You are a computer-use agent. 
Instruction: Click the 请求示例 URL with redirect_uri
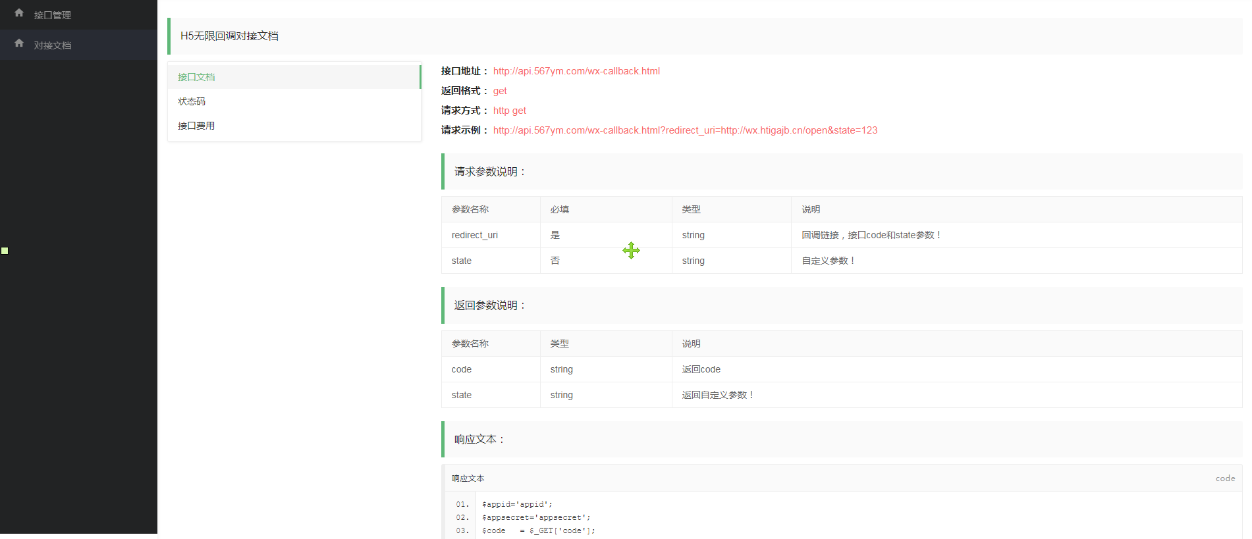pyautogui.click(x=685, y=130)
